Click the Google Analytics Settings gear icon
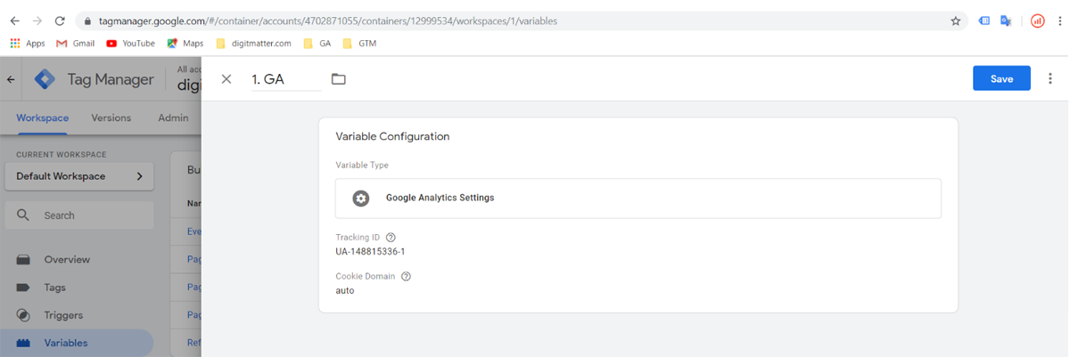This screenshot has height=357, width=1070. [360, 198]
